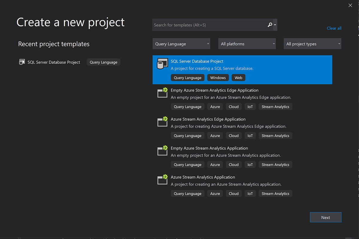359x239 pixels.
Task: Click the Next button
Action: 325,217
